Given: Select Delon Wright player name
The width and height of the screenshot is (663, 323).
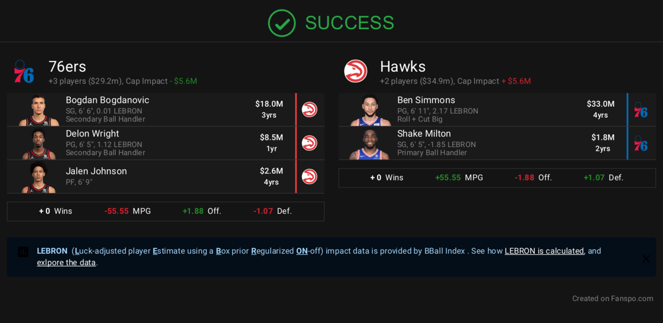Looking at the screenshot, I should [92, 134].
